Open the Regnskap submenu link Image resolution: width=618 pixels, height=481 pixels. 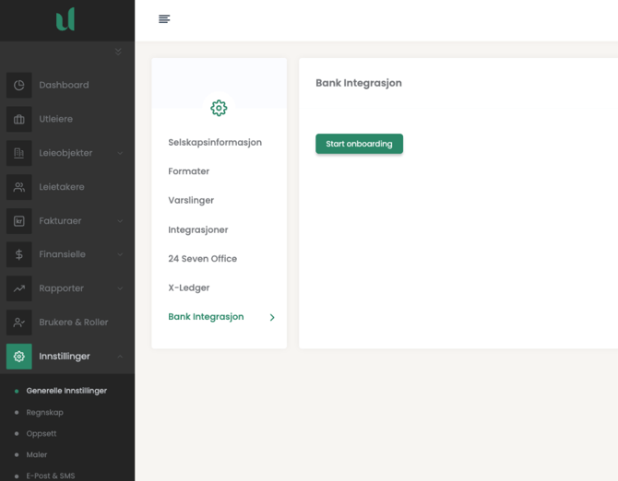click(x=44, y=412)
